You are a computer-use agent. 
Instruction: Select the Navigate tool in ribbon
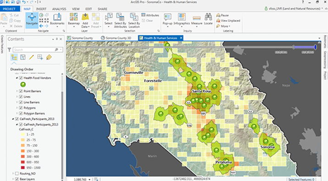click(32, 19)
